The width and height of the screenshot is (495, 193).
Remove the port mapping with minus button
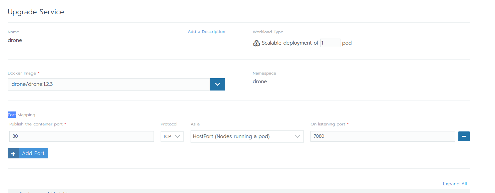click(464, 136)
